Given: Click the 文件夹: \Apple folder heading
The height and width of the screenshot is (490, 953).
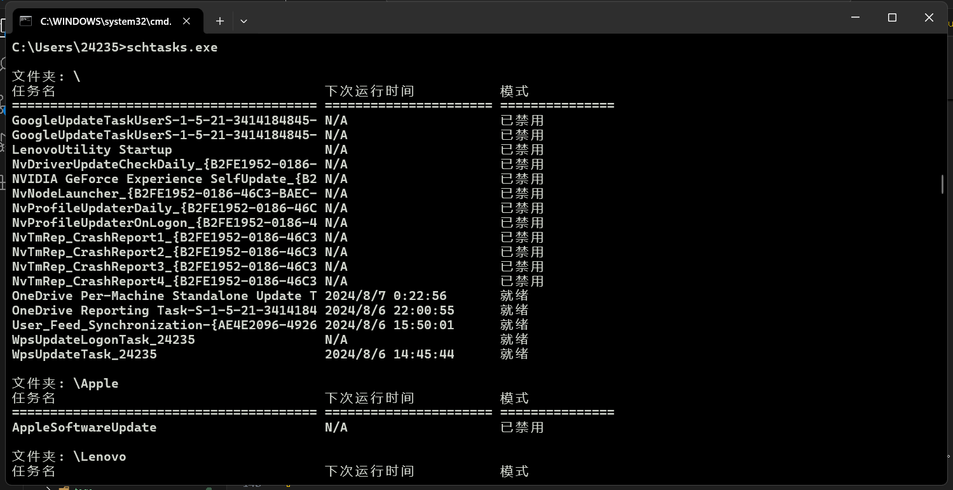Looking at the screenshot, I should pyautogui.click(x=65, y=384).
